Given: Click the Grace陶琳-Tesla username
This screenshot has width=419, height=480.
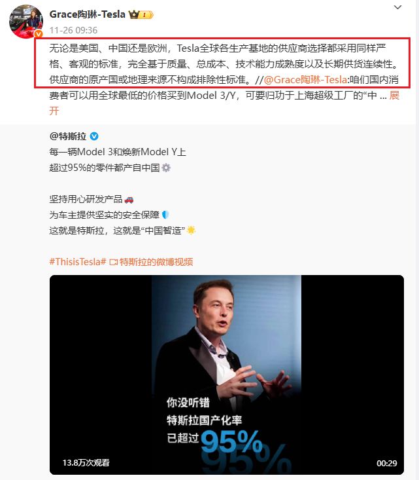Looking at the screenshot, I should click(x=88, y=14).
